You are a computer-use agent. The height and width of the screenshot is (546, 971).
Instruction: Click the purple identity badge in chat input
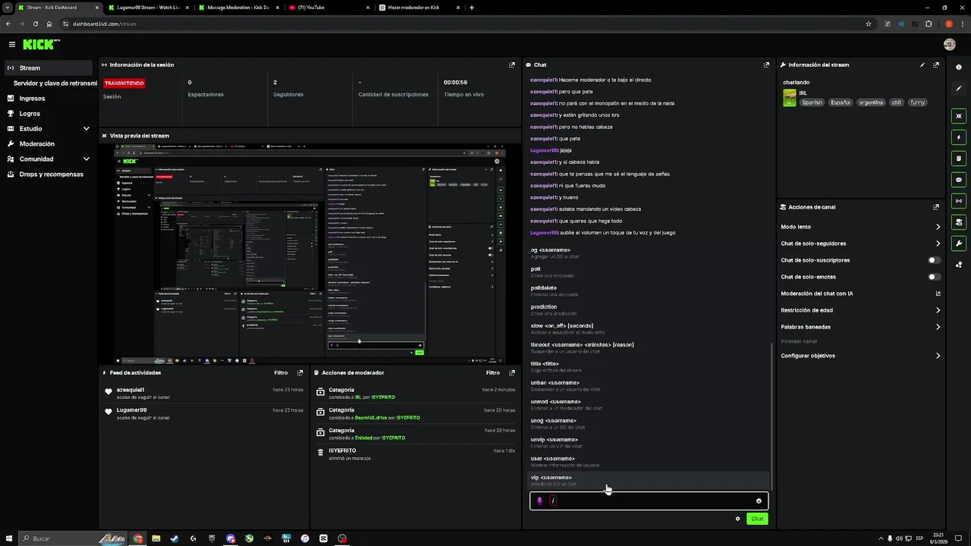539,500
